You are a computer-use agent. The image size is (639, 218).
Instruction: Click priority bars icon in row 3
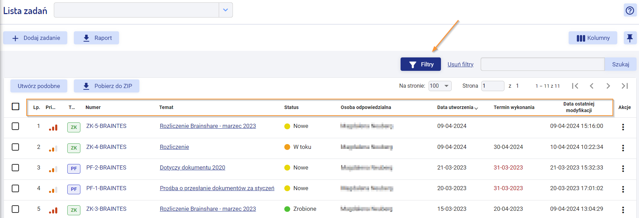pos(53,169)
